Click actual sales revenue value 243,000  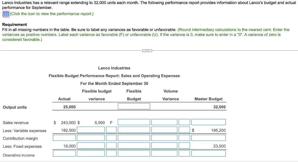point(68,123)
